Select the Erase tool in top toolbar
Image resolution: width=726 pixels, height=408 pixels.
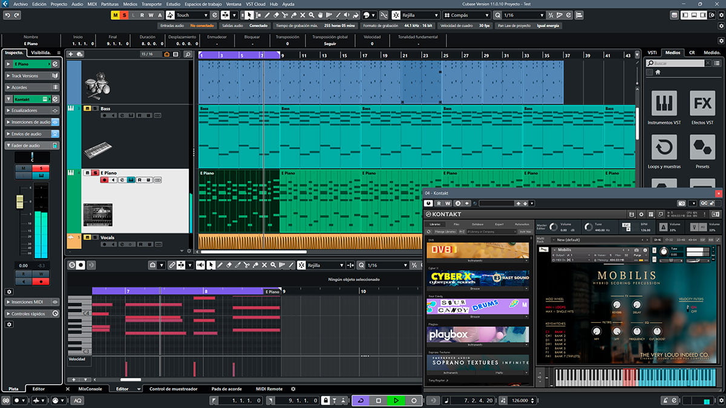pos(276,15)
